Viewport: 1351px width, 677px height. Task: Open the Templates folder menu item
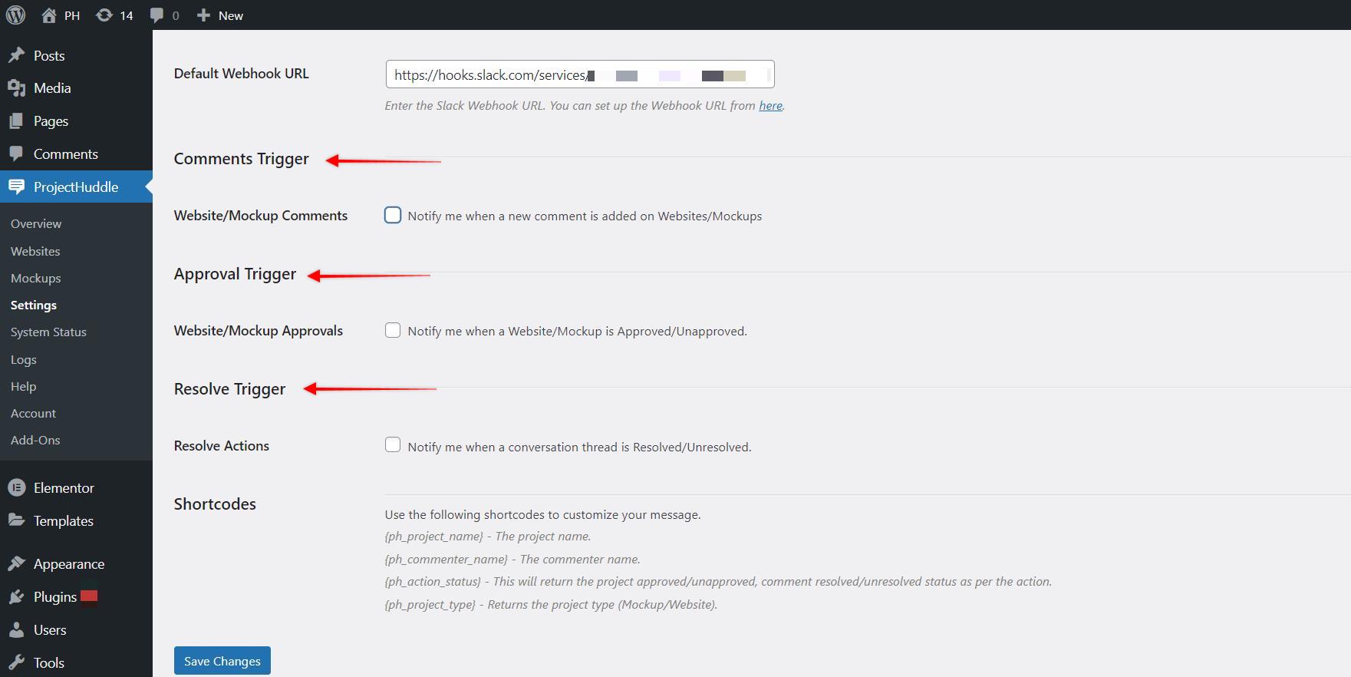pyautogui.click(x=63, y=520)
